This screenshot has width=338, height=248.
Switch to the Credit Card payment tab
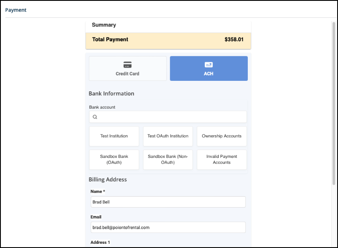point(127,69)
